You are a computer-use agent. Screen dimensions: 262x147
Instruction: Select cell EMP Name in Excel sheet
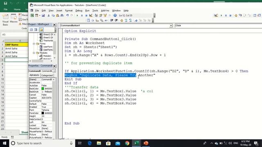(x=16, y=45)
